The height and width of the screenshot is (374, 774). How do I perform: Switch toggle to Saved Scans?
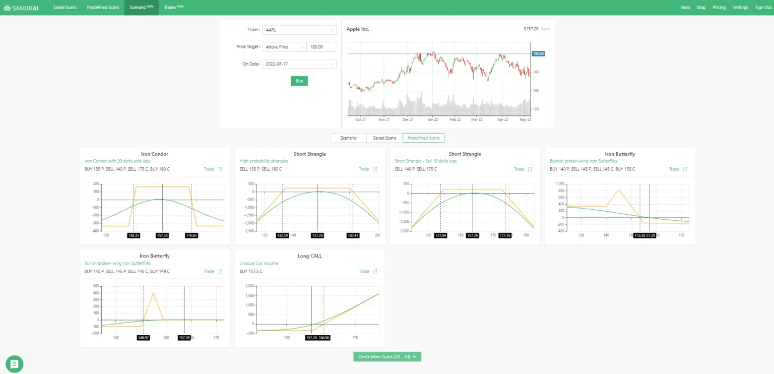click(x=384, y=138)
